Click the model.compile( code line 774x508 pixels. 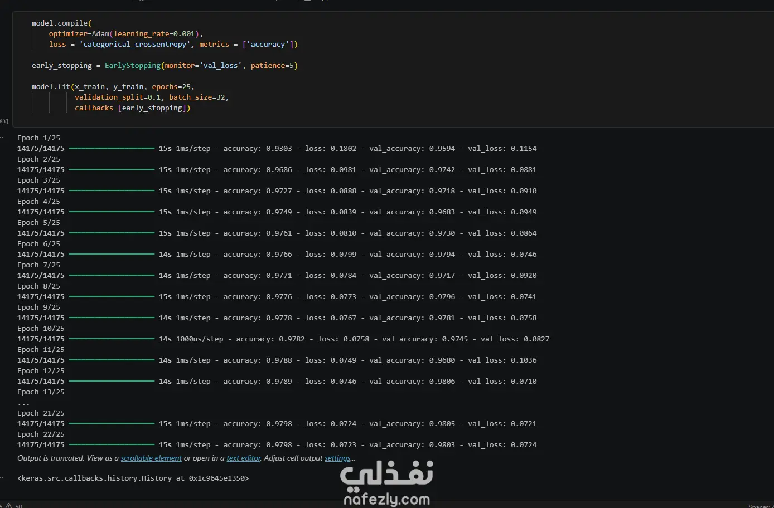pos(62,23)
